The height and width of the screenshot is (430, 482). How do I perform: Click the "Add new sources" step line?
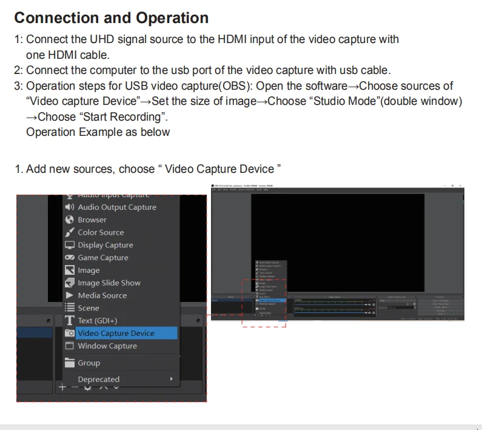coord(147,169)
